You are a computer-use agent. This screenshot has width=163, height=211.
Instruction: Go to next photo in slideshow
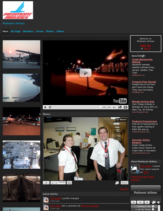[x=56, y=182]
